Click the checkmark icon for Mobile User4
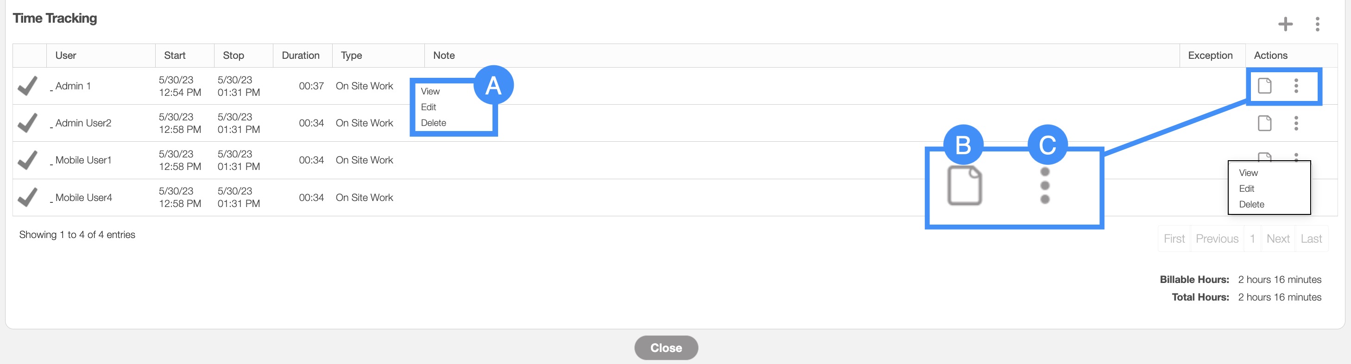Viewport: 1351px width, 364px height. tap(27, 198)
